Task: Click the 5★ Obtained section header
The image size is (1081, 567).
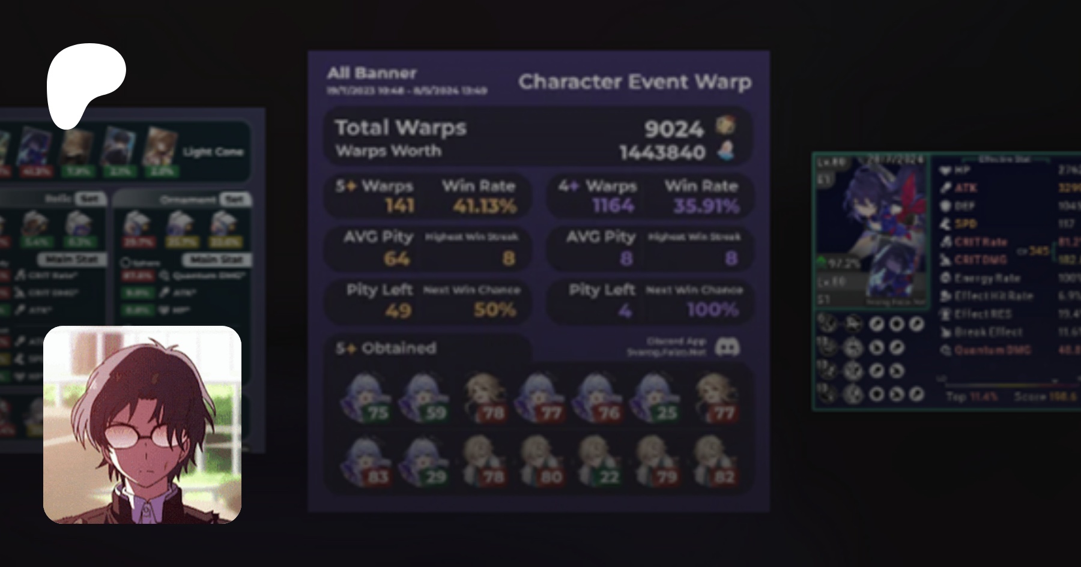Action: (x=386, y=348)
